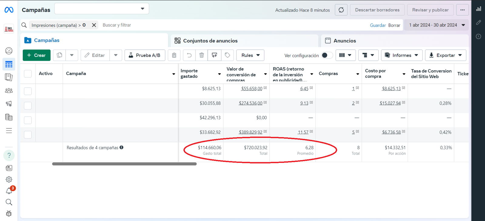Select the campaigns table grid icon

9,64
